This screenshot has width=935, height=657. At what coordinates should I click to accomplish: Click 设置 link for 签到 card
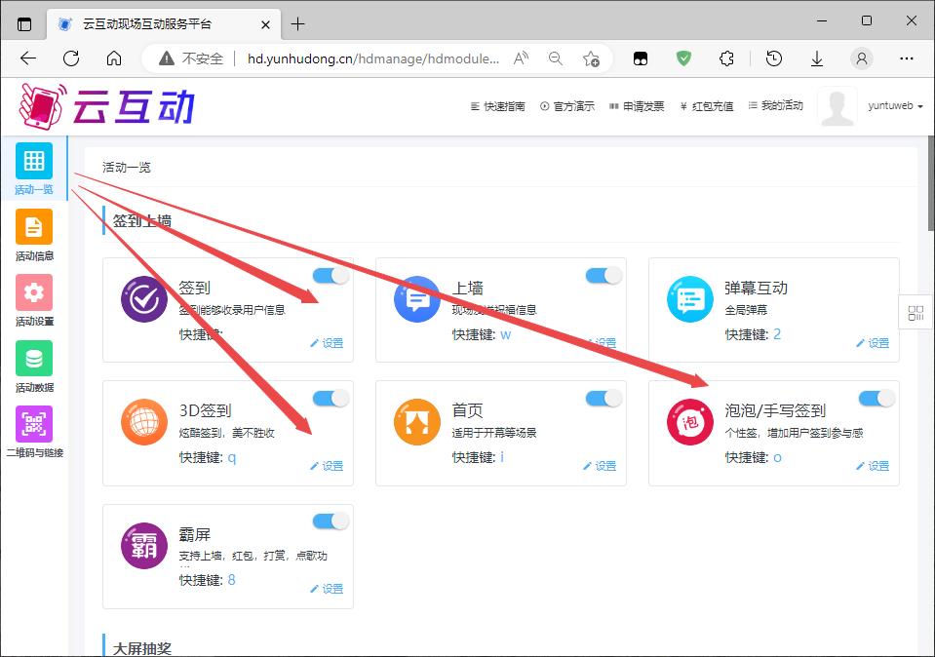pyautogui.click(x=327, y=343)
